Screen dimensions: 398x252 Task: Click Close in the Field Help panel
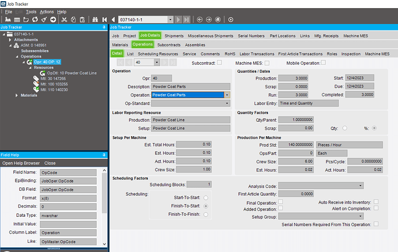tap(50, 163)
